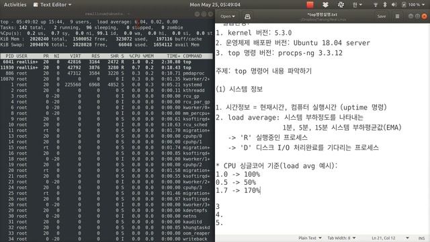
Task: Toggle the INS insert mode indicator
Action: (421, 238)
